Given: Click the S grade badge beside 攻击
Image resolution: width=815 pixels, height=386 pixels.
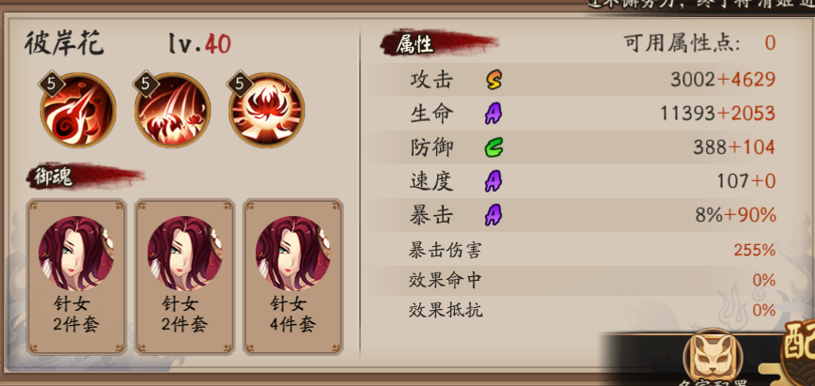Looking at the screenshot, I should click(x=494, y=80).
